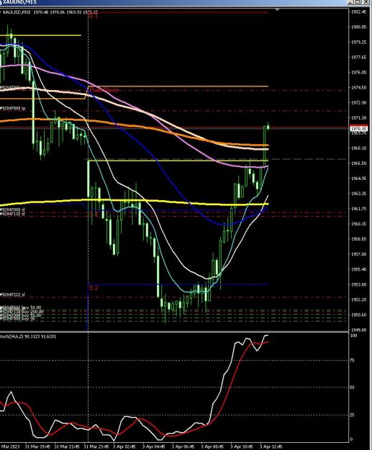The height and width of the screenshot is (450, 372).
Task: Click the chart shift triangle marker at top
Action: coord(277,10)
